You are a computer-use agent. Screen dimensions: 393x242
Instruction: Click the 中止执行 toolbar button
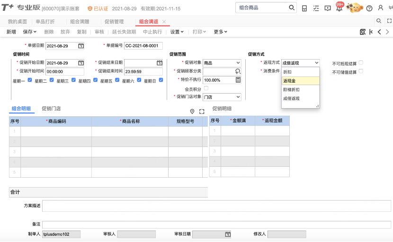(x=152, y=32)
